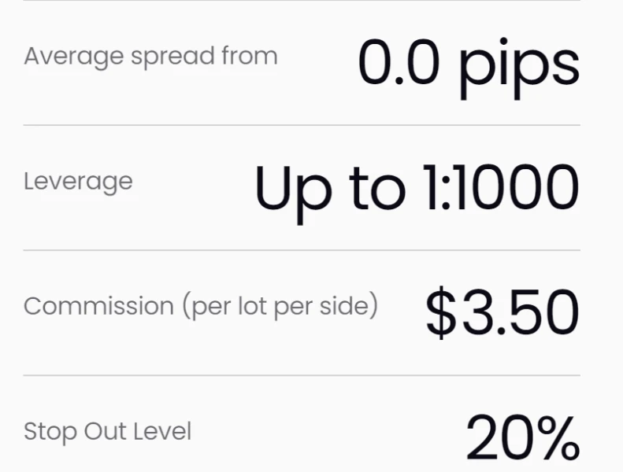The image size is (623, 472).
Task: Click the "Commission (per lot per side)" label
Action: point(200,306)
